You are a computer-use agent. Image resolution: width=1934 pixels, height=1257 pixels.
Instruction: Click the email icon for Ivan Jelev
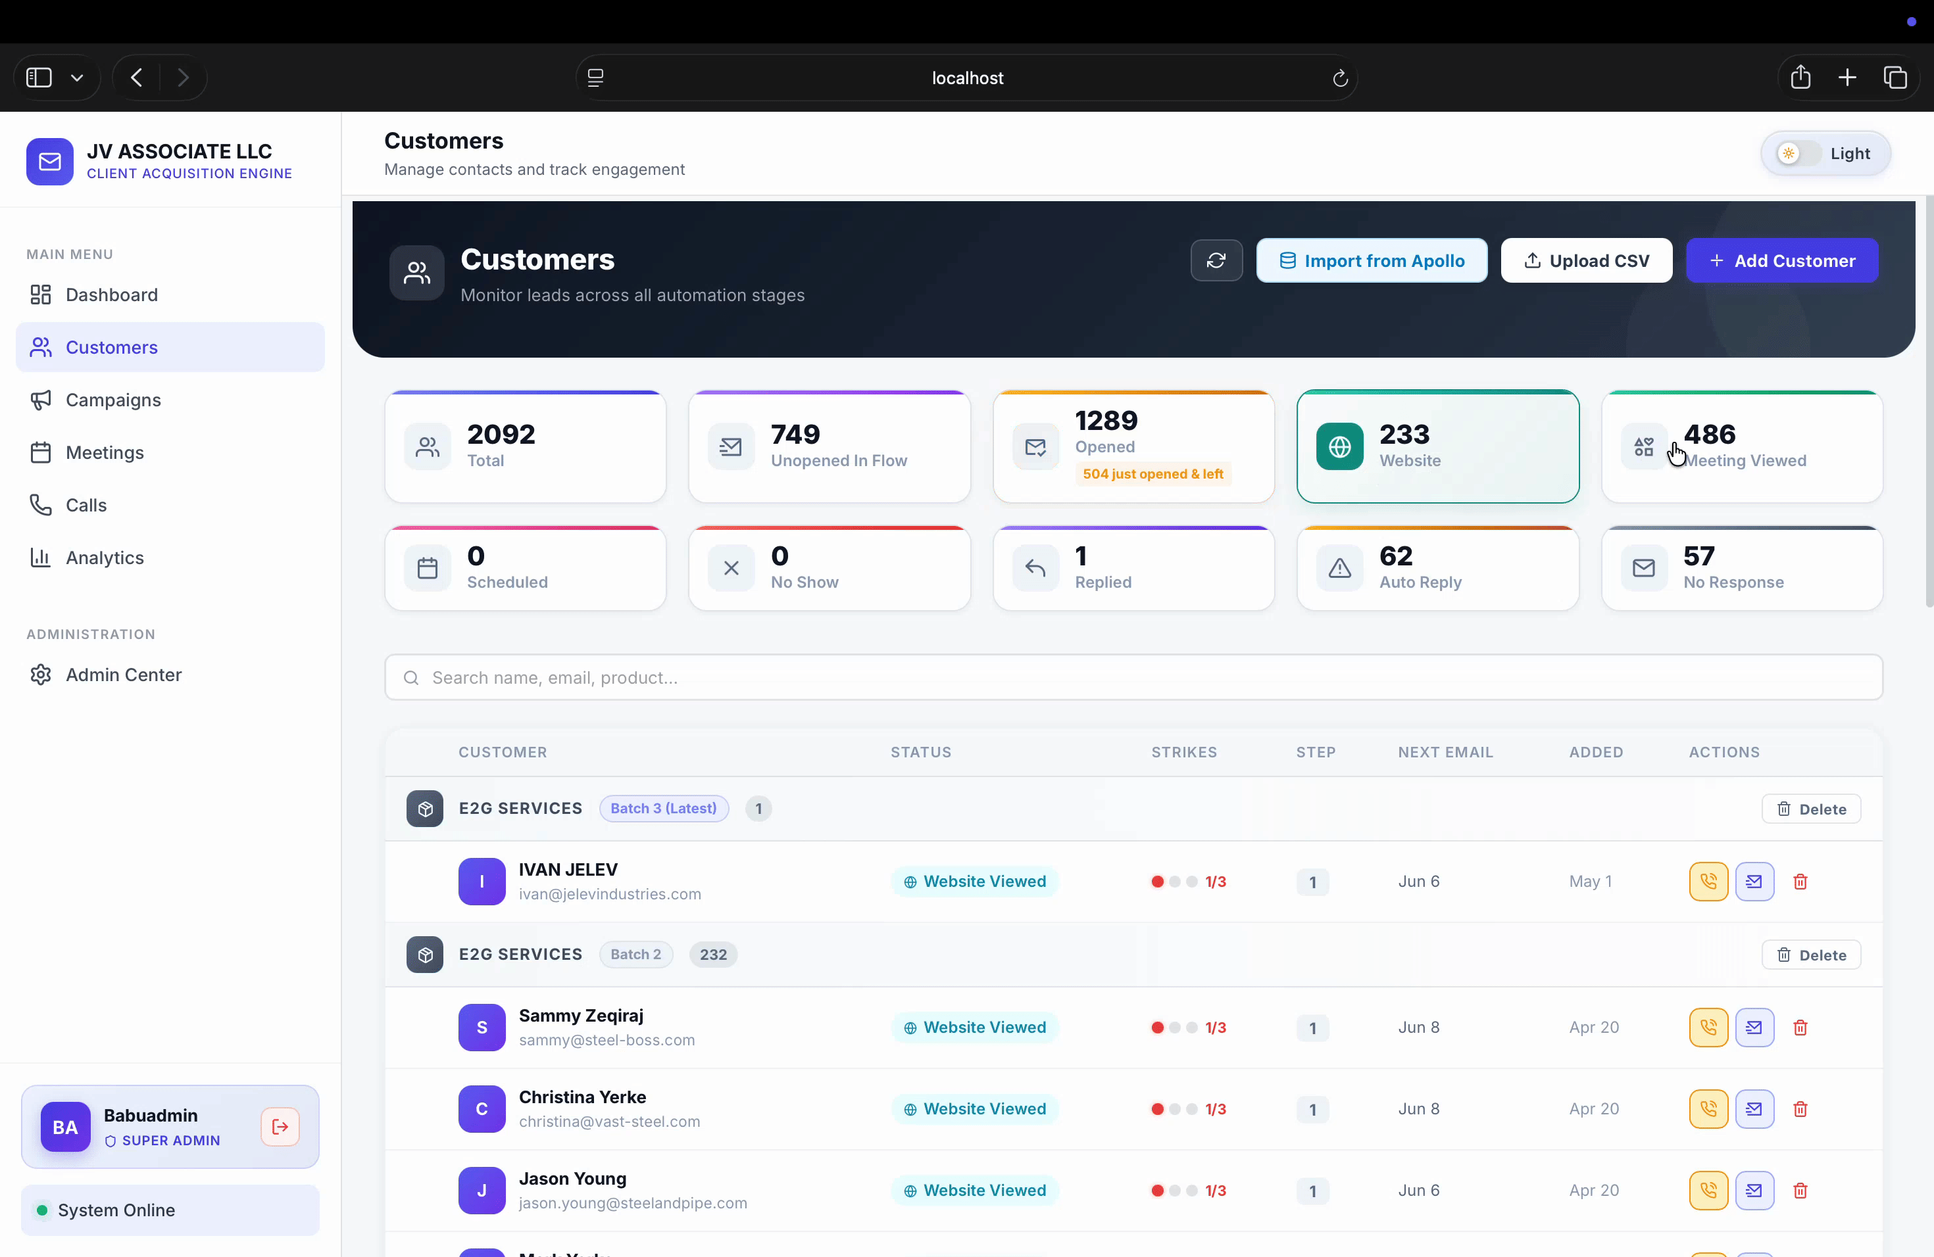click(1754, 881)
